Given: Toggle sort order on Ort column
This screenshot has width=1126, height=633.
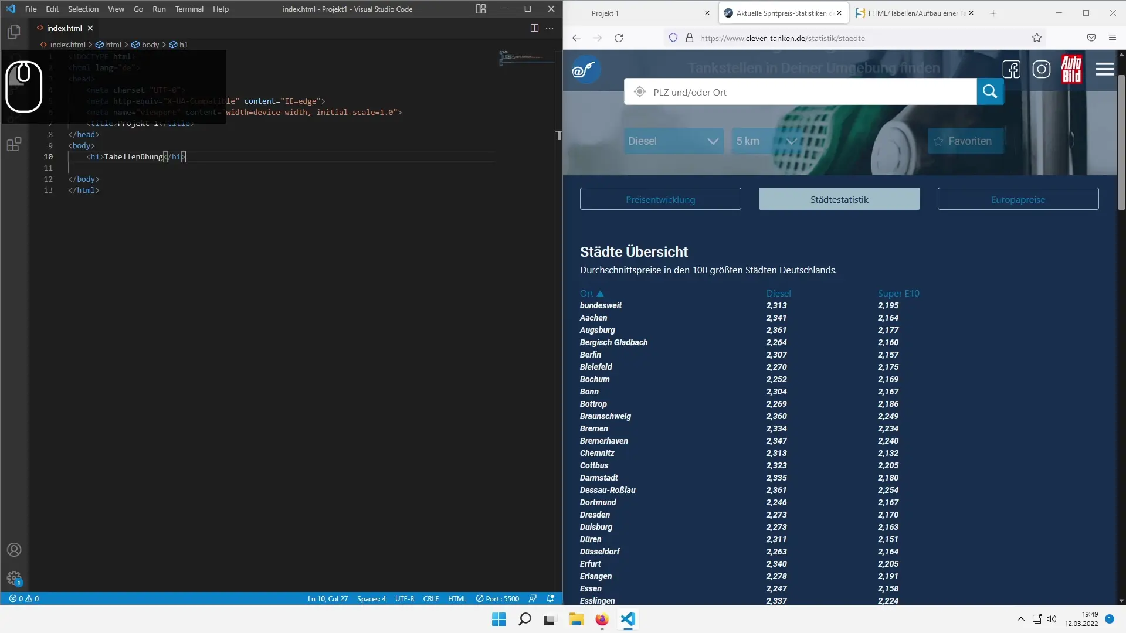Looking at the screenshot, I should pos(591,293).
